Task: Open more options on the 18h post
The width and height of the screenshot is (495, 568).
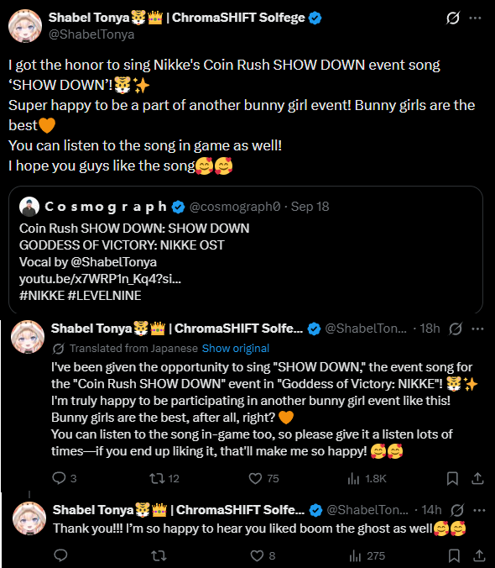Action: click(x=477, y=329)
